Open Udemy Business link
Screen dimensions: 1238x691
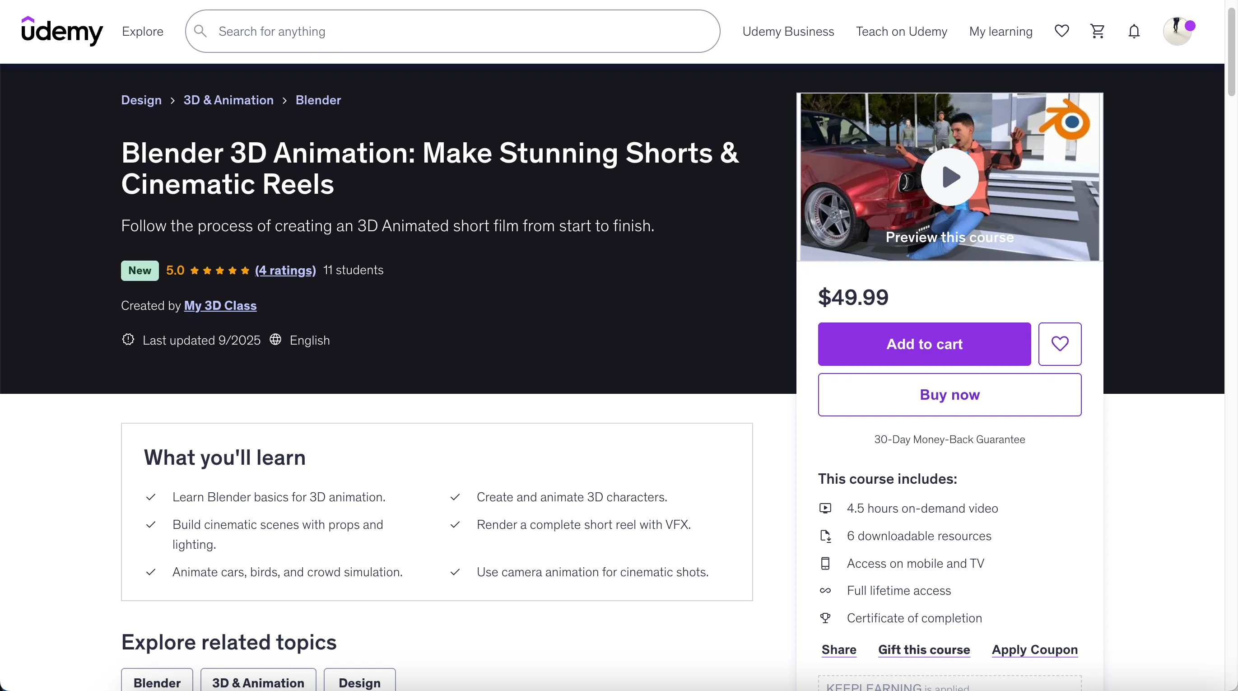(x=788, y=31)
